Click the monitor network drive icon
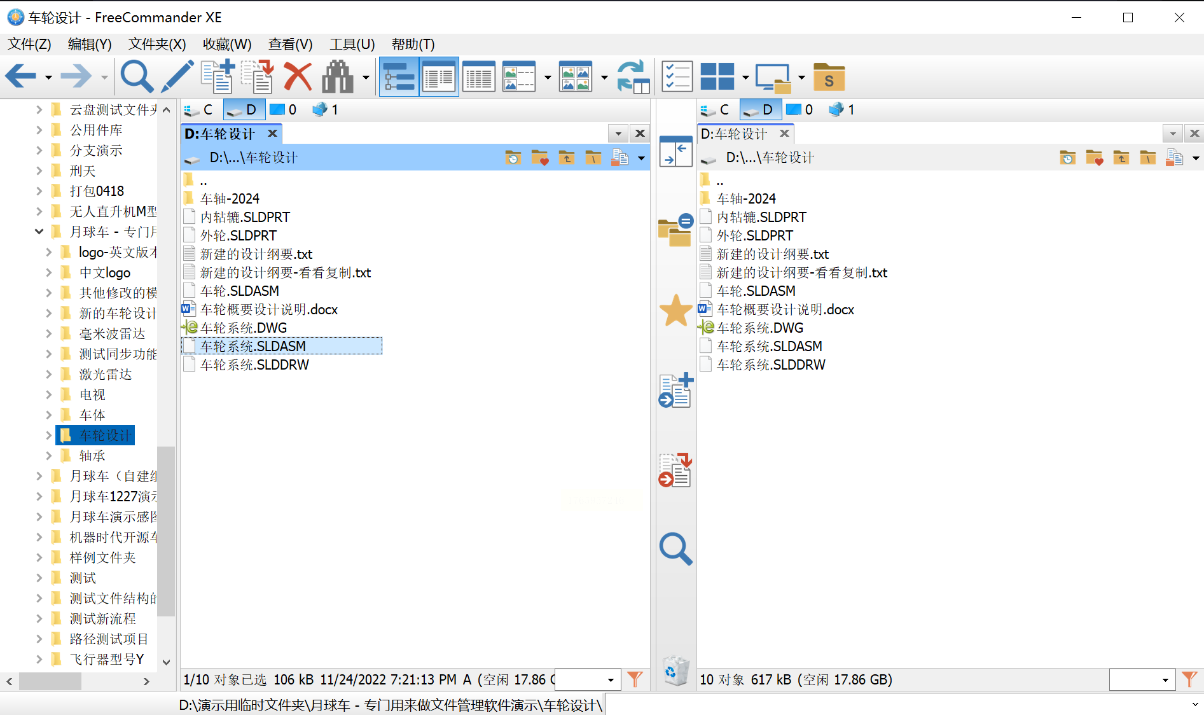Image resolution: width=1204 pixels, height=715 pixels. click(773, 78)
